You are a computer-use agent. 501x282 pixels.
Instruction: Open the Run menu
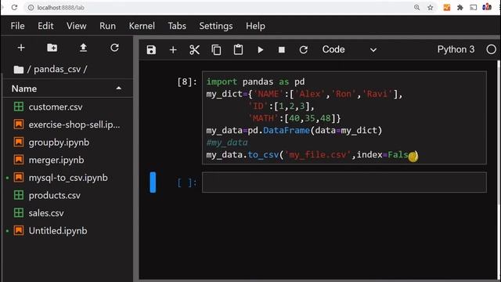(108, 26)
